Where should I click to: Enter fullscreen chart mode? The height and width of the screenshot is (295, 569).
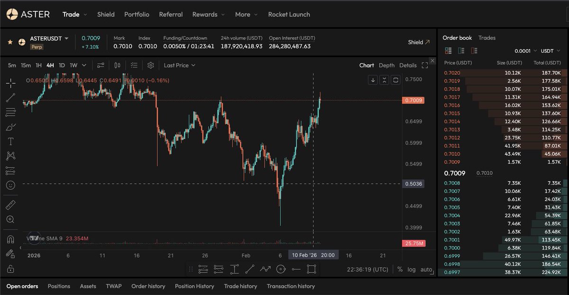(x=425, y=65)
